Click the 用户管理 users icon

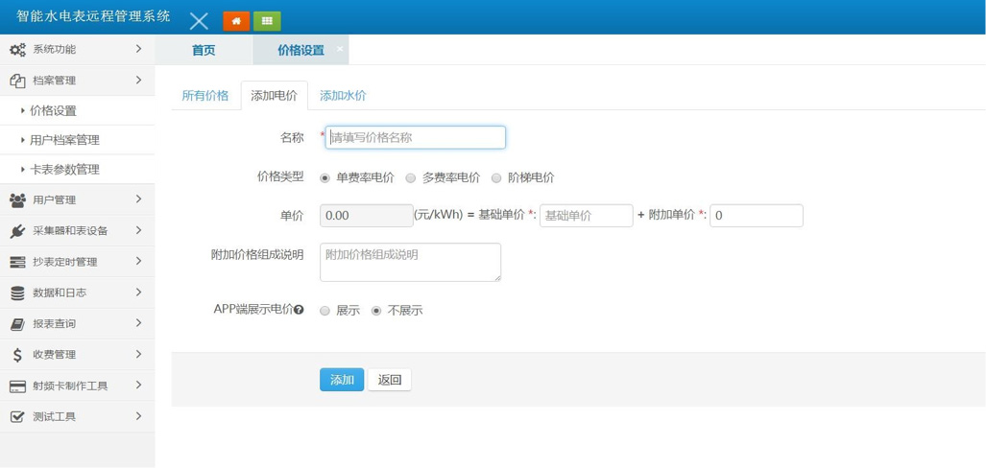[x=17, y=200]
